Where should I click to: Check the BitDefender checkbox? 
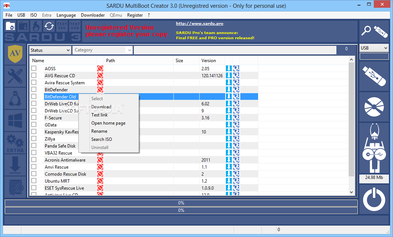[34, 89]
